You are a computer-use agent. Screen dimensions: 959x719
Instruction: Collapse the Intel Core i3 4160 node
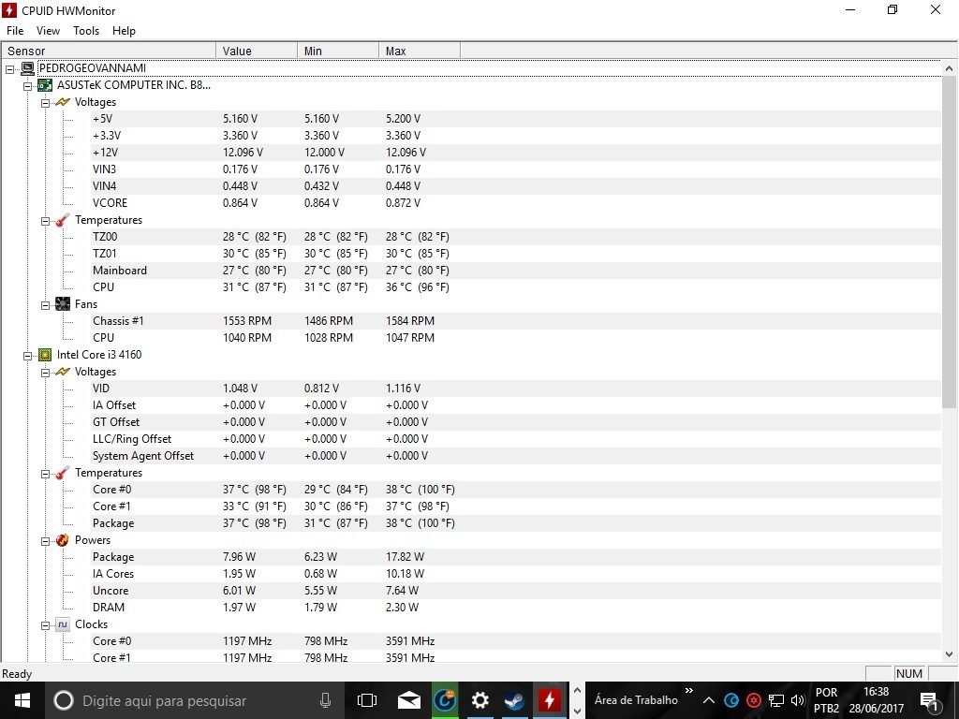click(27, 356)
